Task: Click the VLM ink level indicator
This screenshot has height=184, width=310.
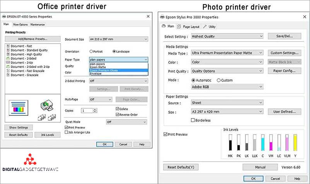Action: [x=287, y=143]
